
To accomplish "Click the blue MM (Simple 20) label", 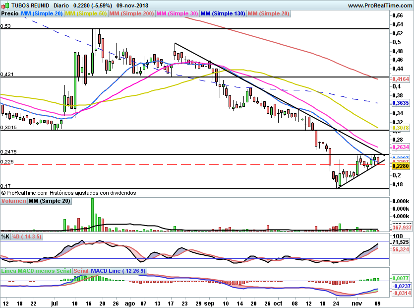I will point(42,13).
